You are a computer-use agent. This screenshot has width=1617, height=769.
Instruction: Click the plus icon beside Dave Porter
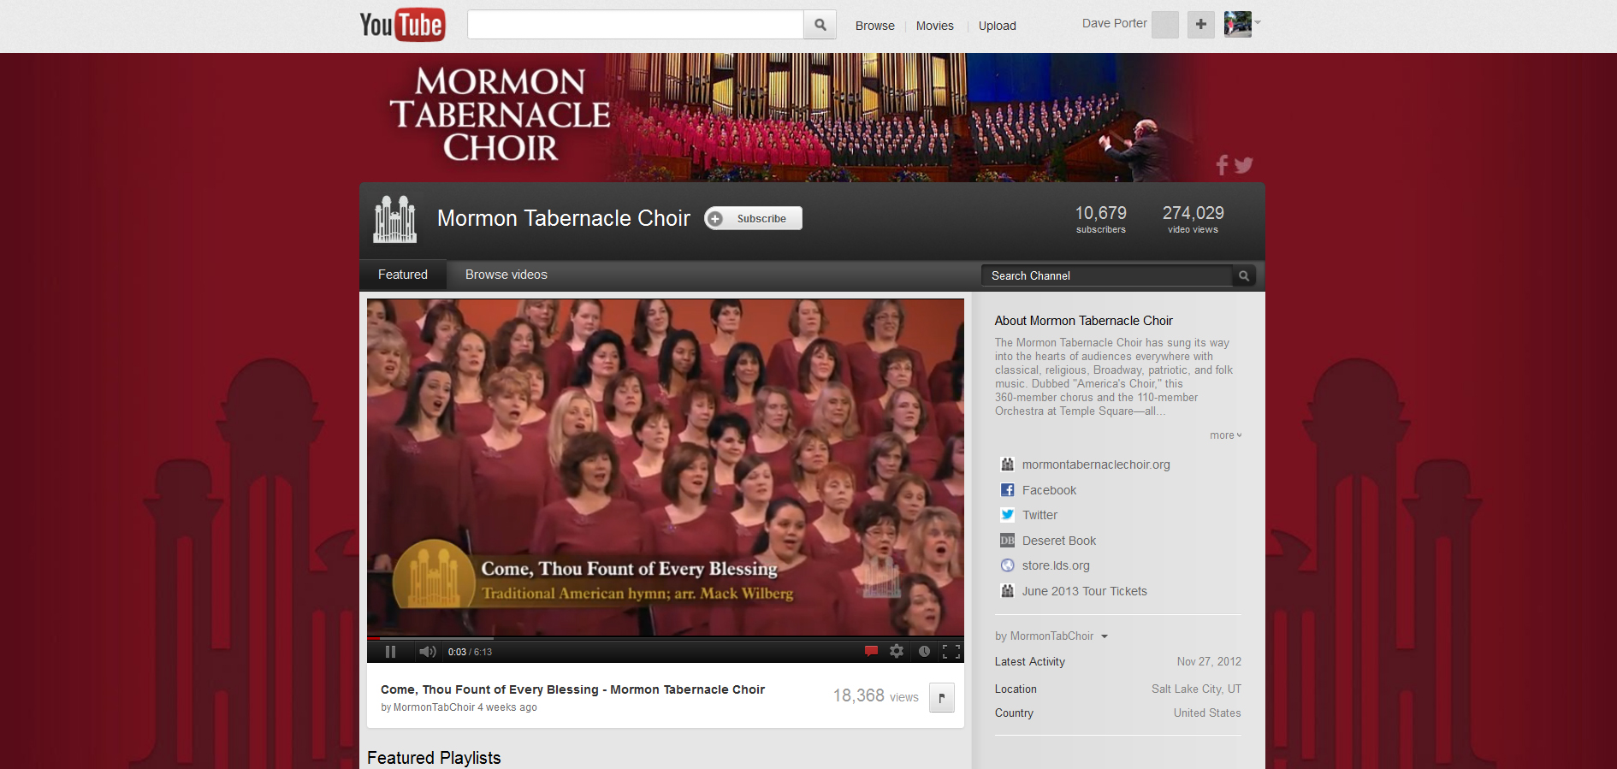[x=1201, y=24]
